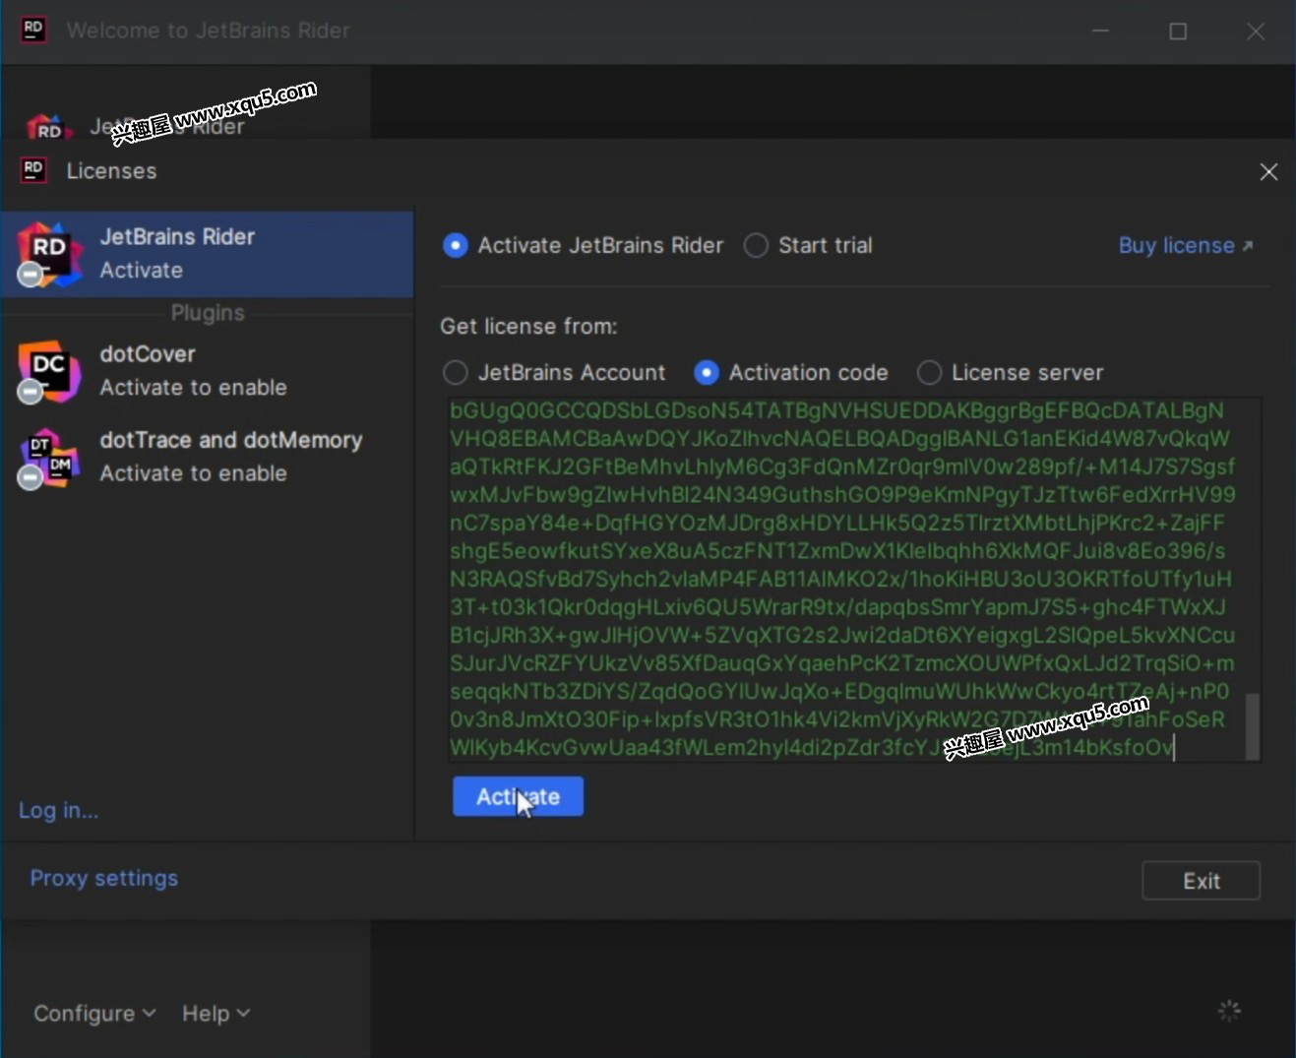Viewport: 1296px width, 1058px height.
Task: Click the Log in... link
Action: point(58,810)
